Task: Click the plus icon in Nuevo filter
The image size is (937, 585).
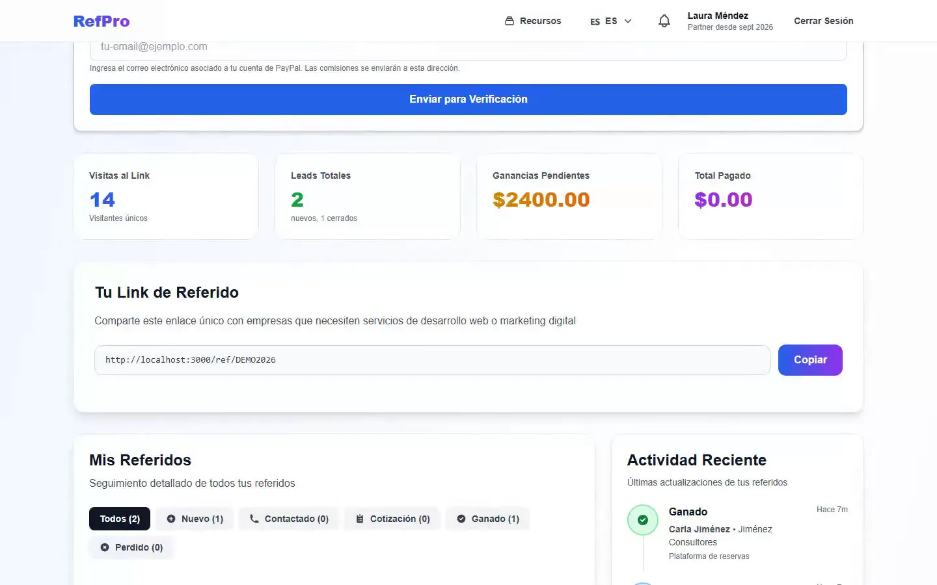Action: (171, 519)
